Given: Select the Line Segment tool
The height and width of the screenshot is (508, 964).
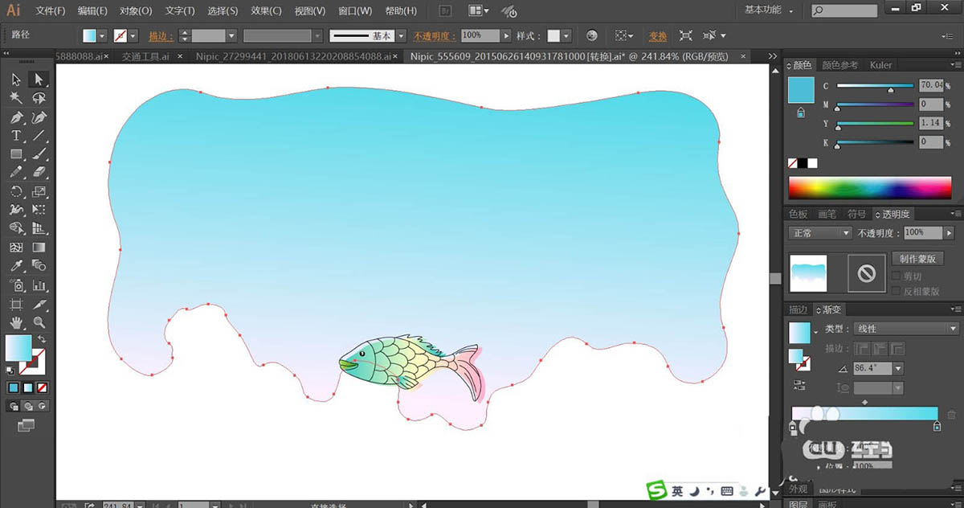Looking at the screenshot, I should (39, 136).
